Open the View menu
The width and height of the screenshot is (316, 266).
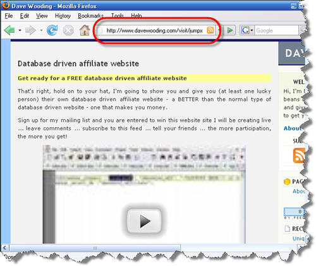[42, 16]
